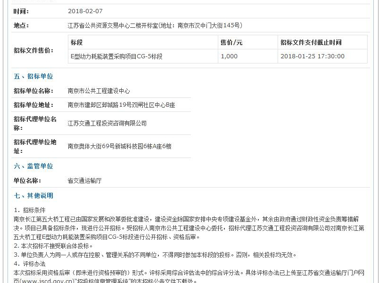Image resolution: width=379 pixels, height=283 pixels.
Task: Click the agency address 南京奥体大街69号 value
Action: tap(119, 146)
